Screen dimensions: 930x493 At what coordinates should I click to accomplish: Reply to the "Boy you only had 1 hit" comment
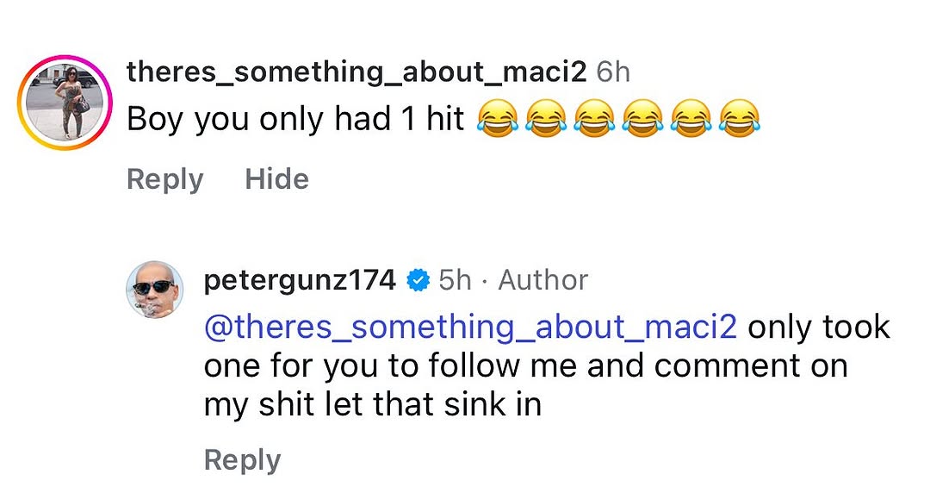(x=164, y=179)
